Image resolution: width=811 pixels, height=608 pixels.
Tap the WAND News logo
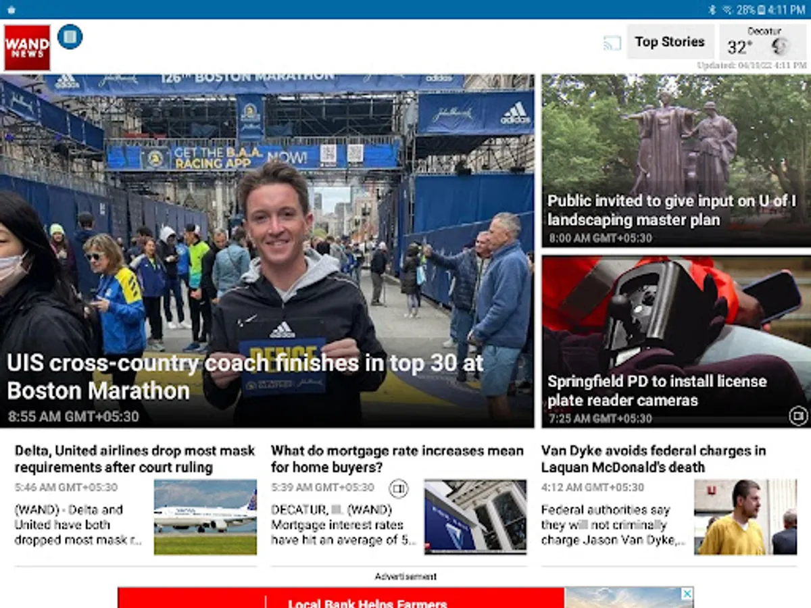pyautogui.click(x=27, y=47)
